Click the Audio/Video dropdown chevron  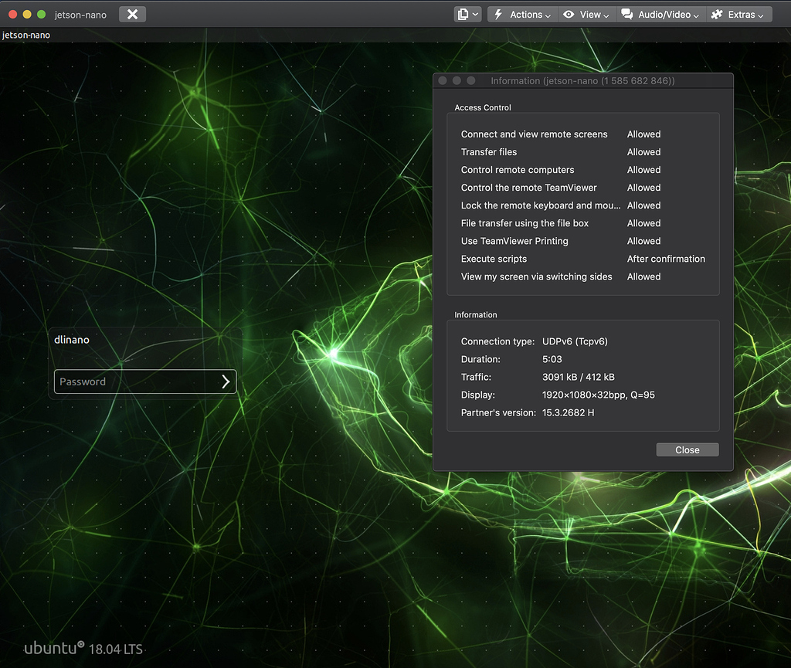point(696,15)
